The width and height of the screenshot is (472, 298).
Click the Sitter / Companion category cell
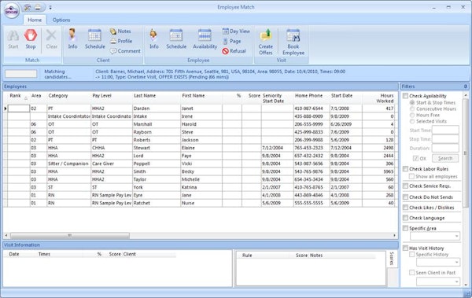[x=68, y=164]
